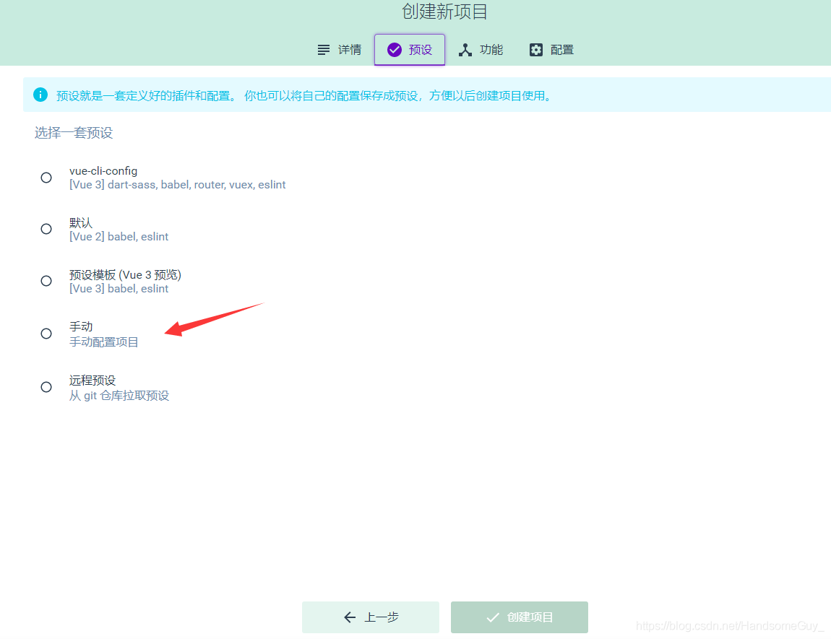Open the 详情 details tab
Image resolution: width=831 pixels, height=639 pixels.
coord(339,50)
